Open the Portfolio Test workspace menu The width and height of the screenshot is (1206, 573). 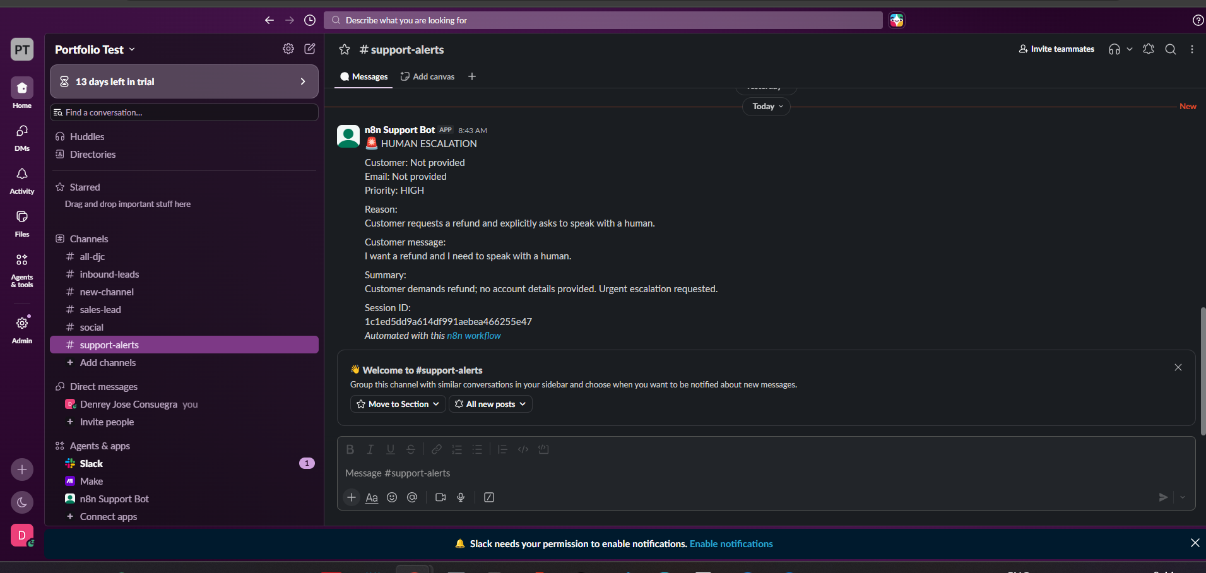click(x=95, y=49)
